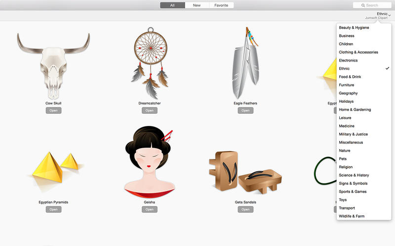Image resolution: width=395 pixels, height=246 pixels.
Task: Open the Egyptian Pyramids clipart
Action: (53, 210)
